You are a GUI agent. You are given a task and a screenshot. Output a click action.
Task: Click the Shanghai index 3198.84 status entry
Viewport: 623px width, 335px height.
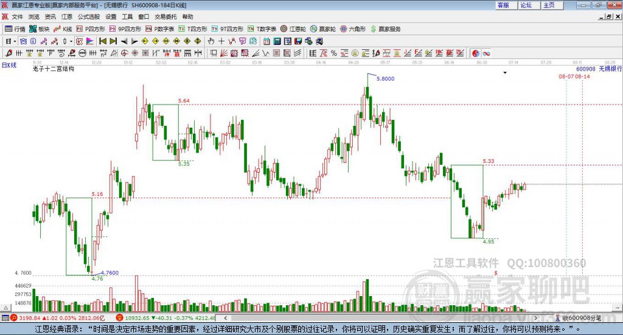58,318
